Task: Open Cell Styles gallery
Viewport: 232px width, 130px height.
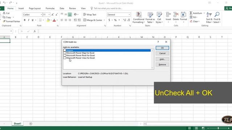Action: click(x=159, y=18)
